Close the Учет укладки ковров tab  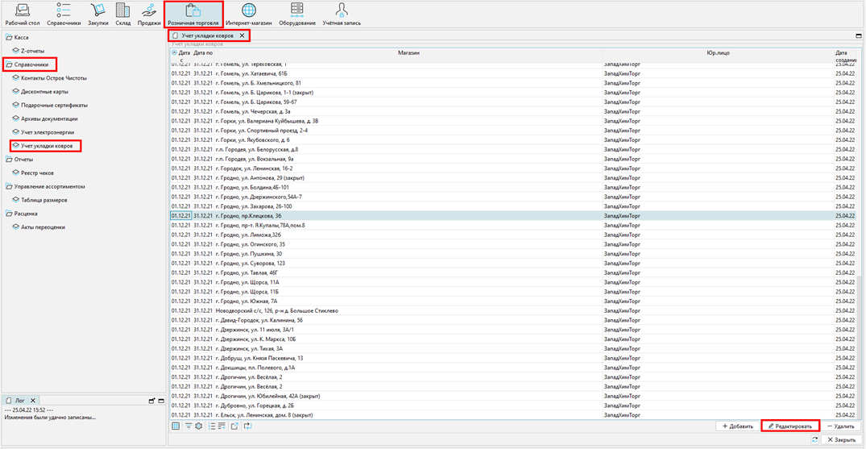point(242,36)
